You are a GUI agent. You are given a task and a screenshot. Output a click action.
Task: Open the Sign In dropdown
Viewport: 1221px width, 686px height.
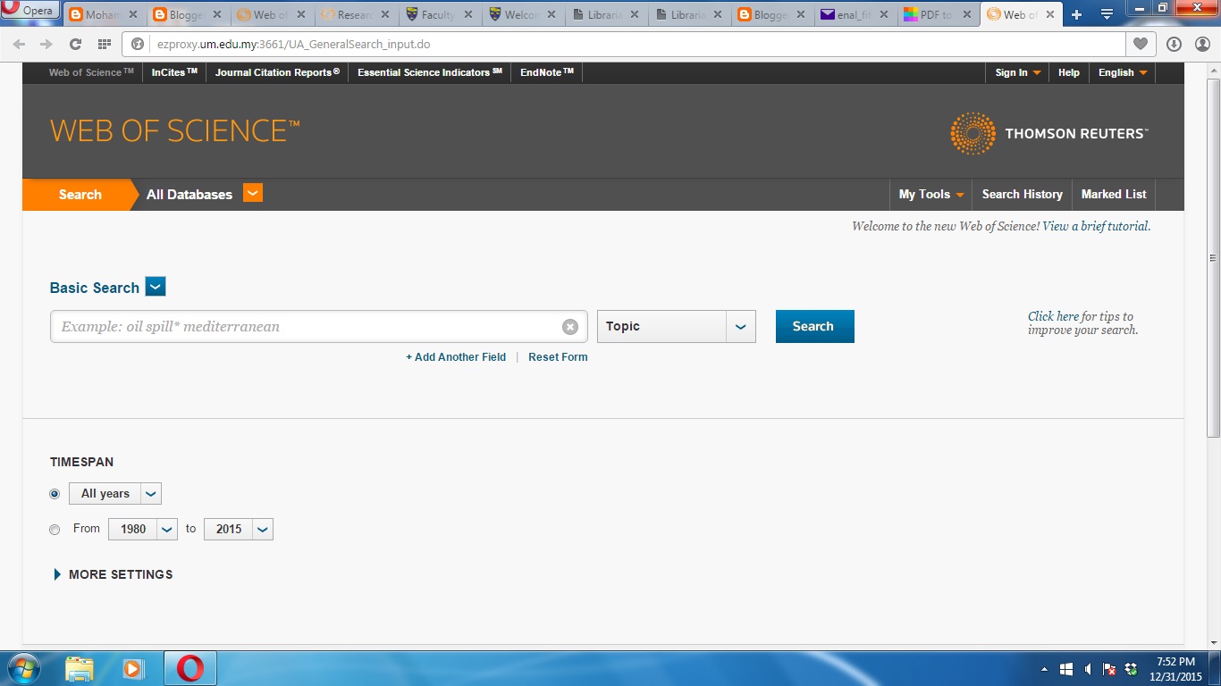tap(1018, 72)
